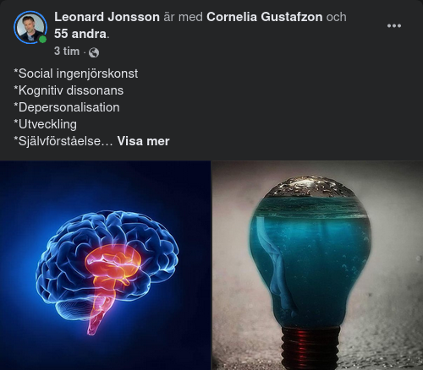The image size is (423, 370).
Task: Click the Självförståelse text line
Action: coord(63,141)
